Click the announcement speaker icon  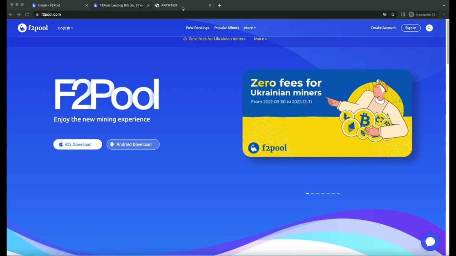point(185,39)
